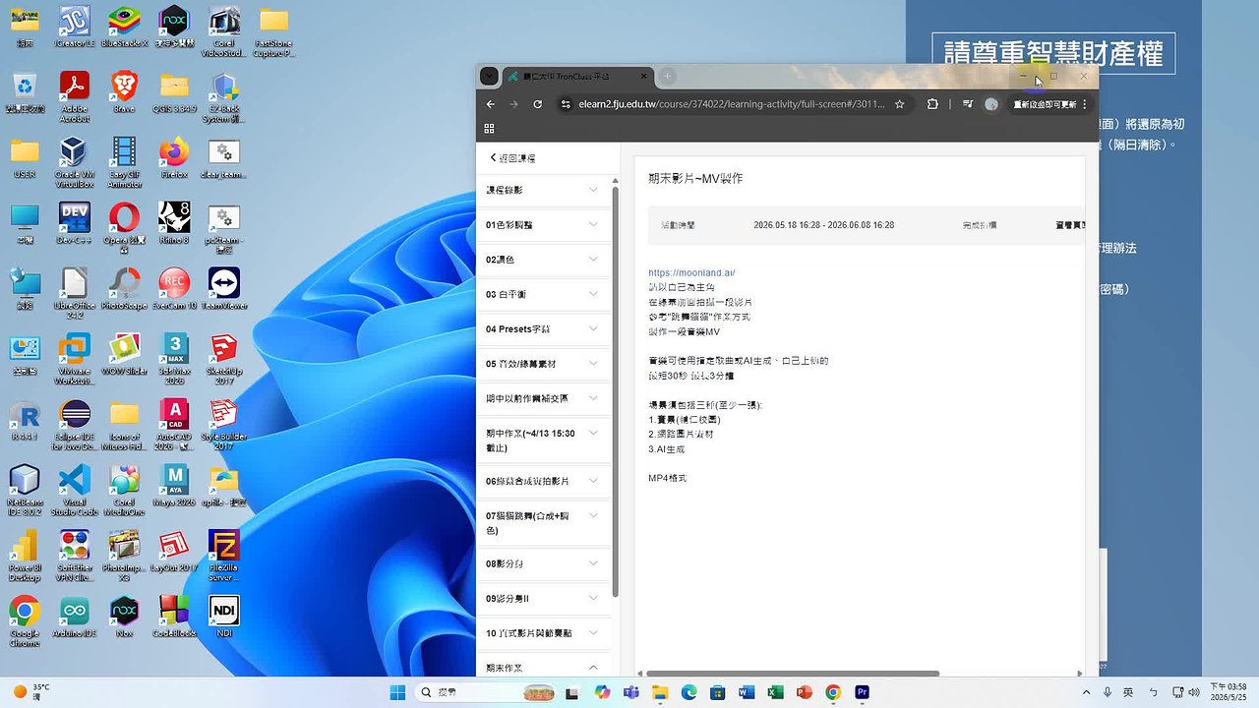Viewport: 1259px width, 708px height.
Task: Open Chrome's three-dot menu
Action: pos(1085,104)
